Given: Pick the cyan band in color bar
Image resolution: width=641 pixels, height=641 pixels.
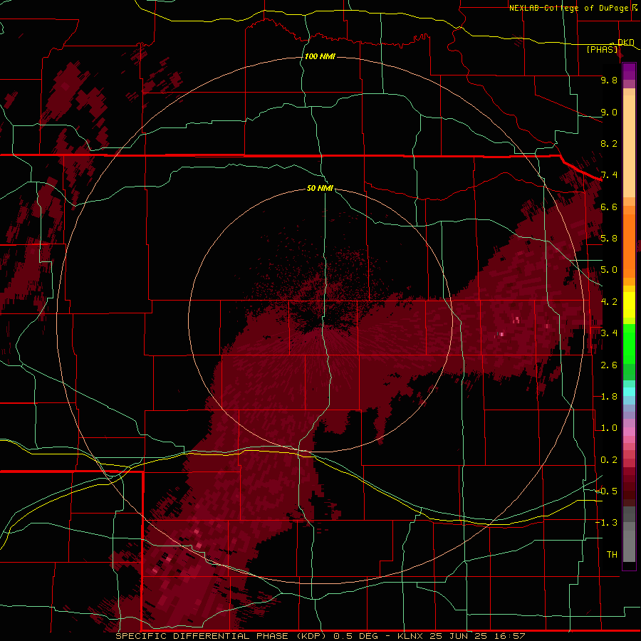Looking at the screenshot, I should click(x=629, y=392).
